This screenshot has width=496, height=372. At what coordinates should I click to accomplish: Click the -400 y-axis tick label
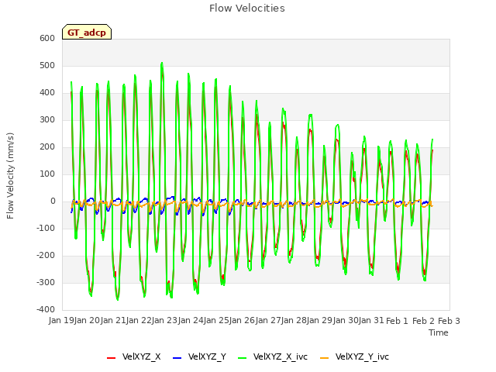click(x=46, y=310)
